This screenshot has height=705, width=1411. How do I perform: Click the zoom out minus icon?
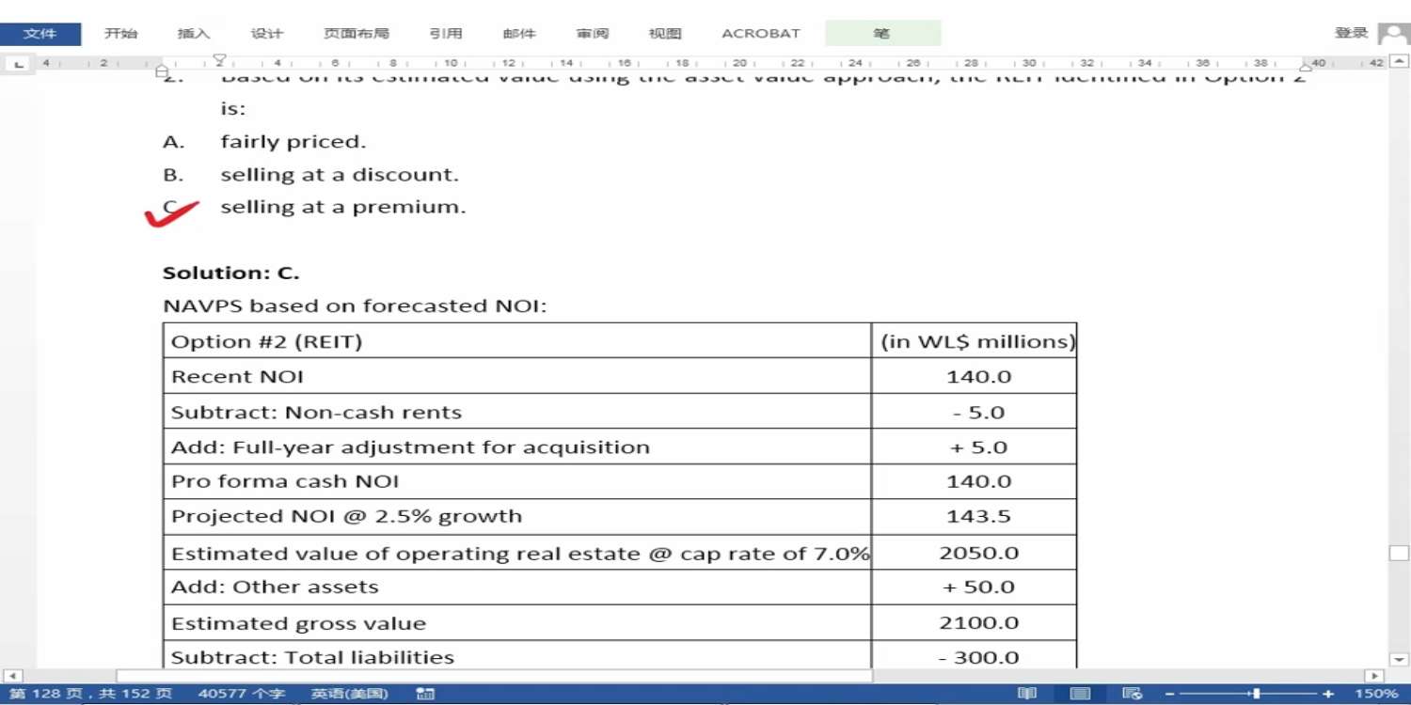[x=1169, y=694]
